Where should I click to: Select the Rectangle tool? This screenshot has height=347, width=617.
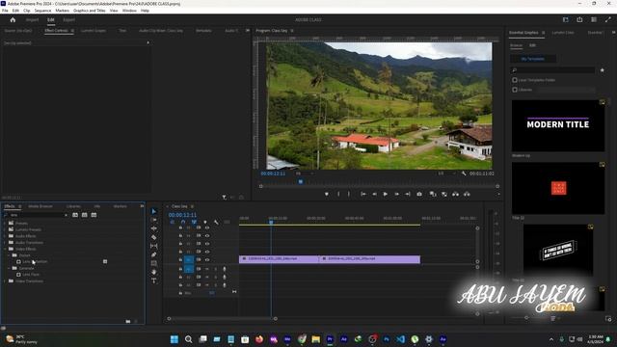pyautogui.click(x=154, y=263)
